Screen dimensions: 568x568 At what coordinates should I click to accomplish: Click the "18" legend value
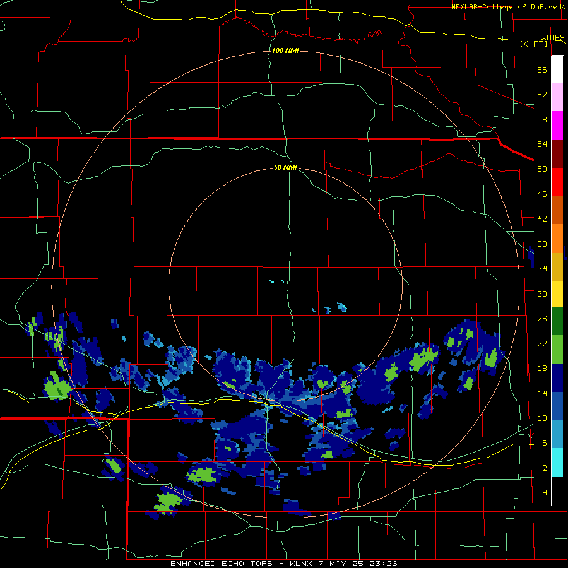(x=542, y=369)
